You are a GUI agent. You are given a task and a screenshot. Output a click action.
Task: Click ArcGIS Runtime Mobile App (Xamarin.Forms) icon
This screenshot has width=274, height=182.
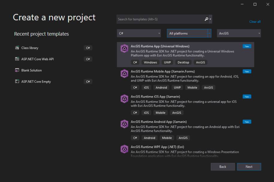click(124, 74)
